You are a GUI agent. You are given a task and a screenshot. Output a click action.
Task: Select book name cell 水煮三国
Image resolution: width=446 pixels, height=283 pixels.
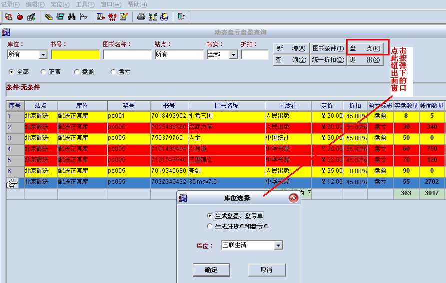[x=226, y=116]
